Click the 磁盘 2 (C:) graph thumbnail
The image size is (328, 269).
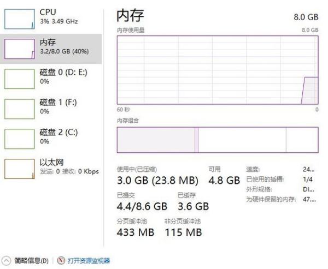[19, 139]
